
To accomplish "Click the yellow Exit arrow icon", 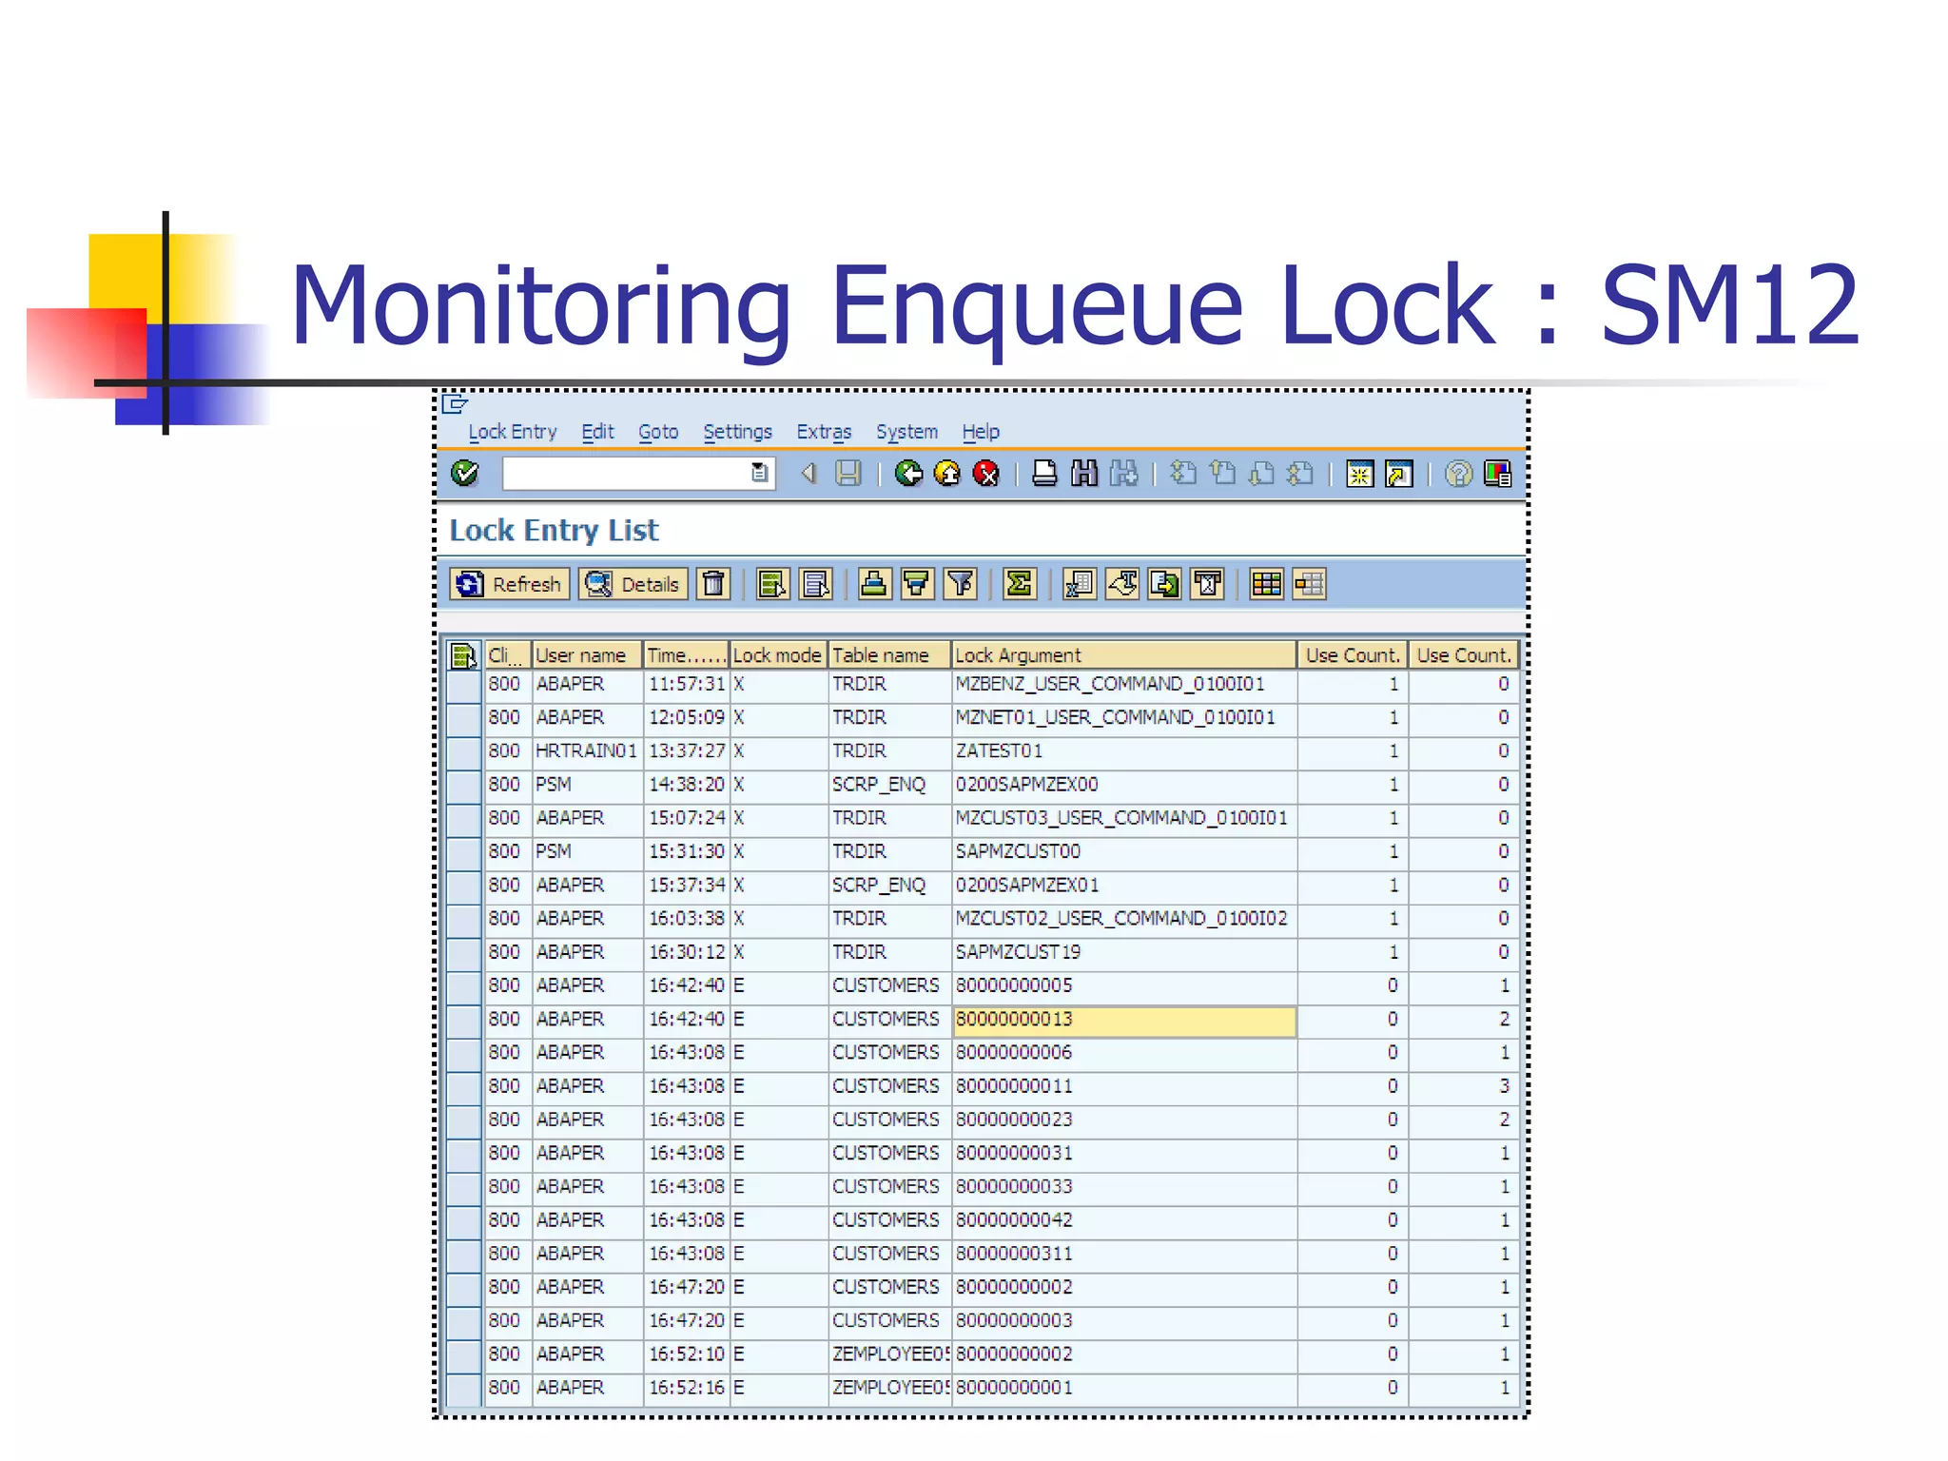I will click(947, 473).
